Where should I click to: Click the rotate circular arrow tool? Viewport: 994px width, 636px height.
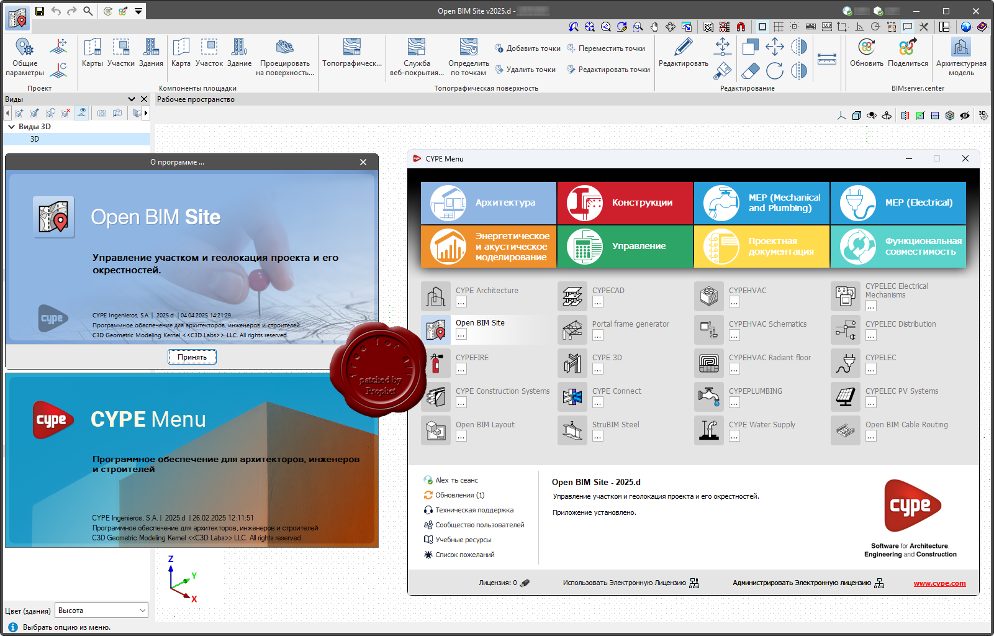point(775,71)
